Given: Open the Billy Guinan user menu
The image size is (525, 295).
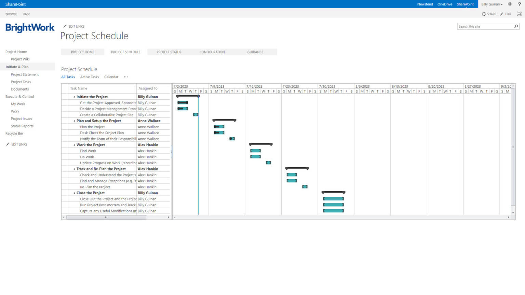Looking at the screenshot, I should [491, 4].
